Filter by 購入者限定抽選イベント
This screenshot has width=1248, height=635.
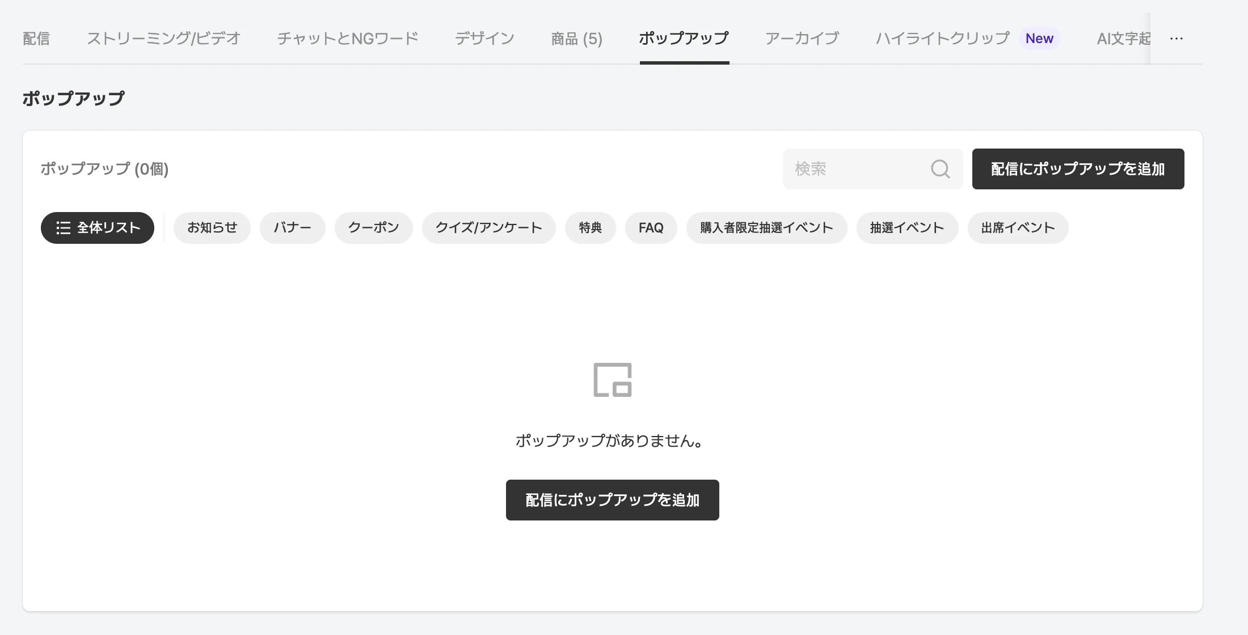coord(767,228)
